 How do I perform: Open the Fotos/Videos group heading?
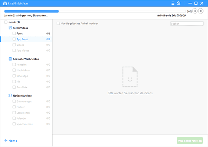(x=20, y=28)
